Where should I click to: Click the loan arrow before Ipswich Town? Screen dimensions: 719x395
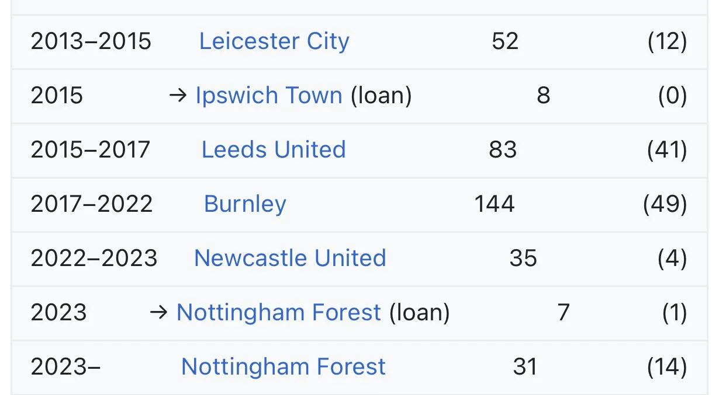(177, 96)
